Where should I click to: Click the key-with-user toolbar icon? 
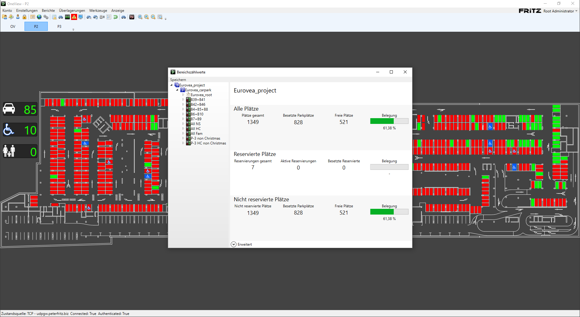click(x=11, y=17)
